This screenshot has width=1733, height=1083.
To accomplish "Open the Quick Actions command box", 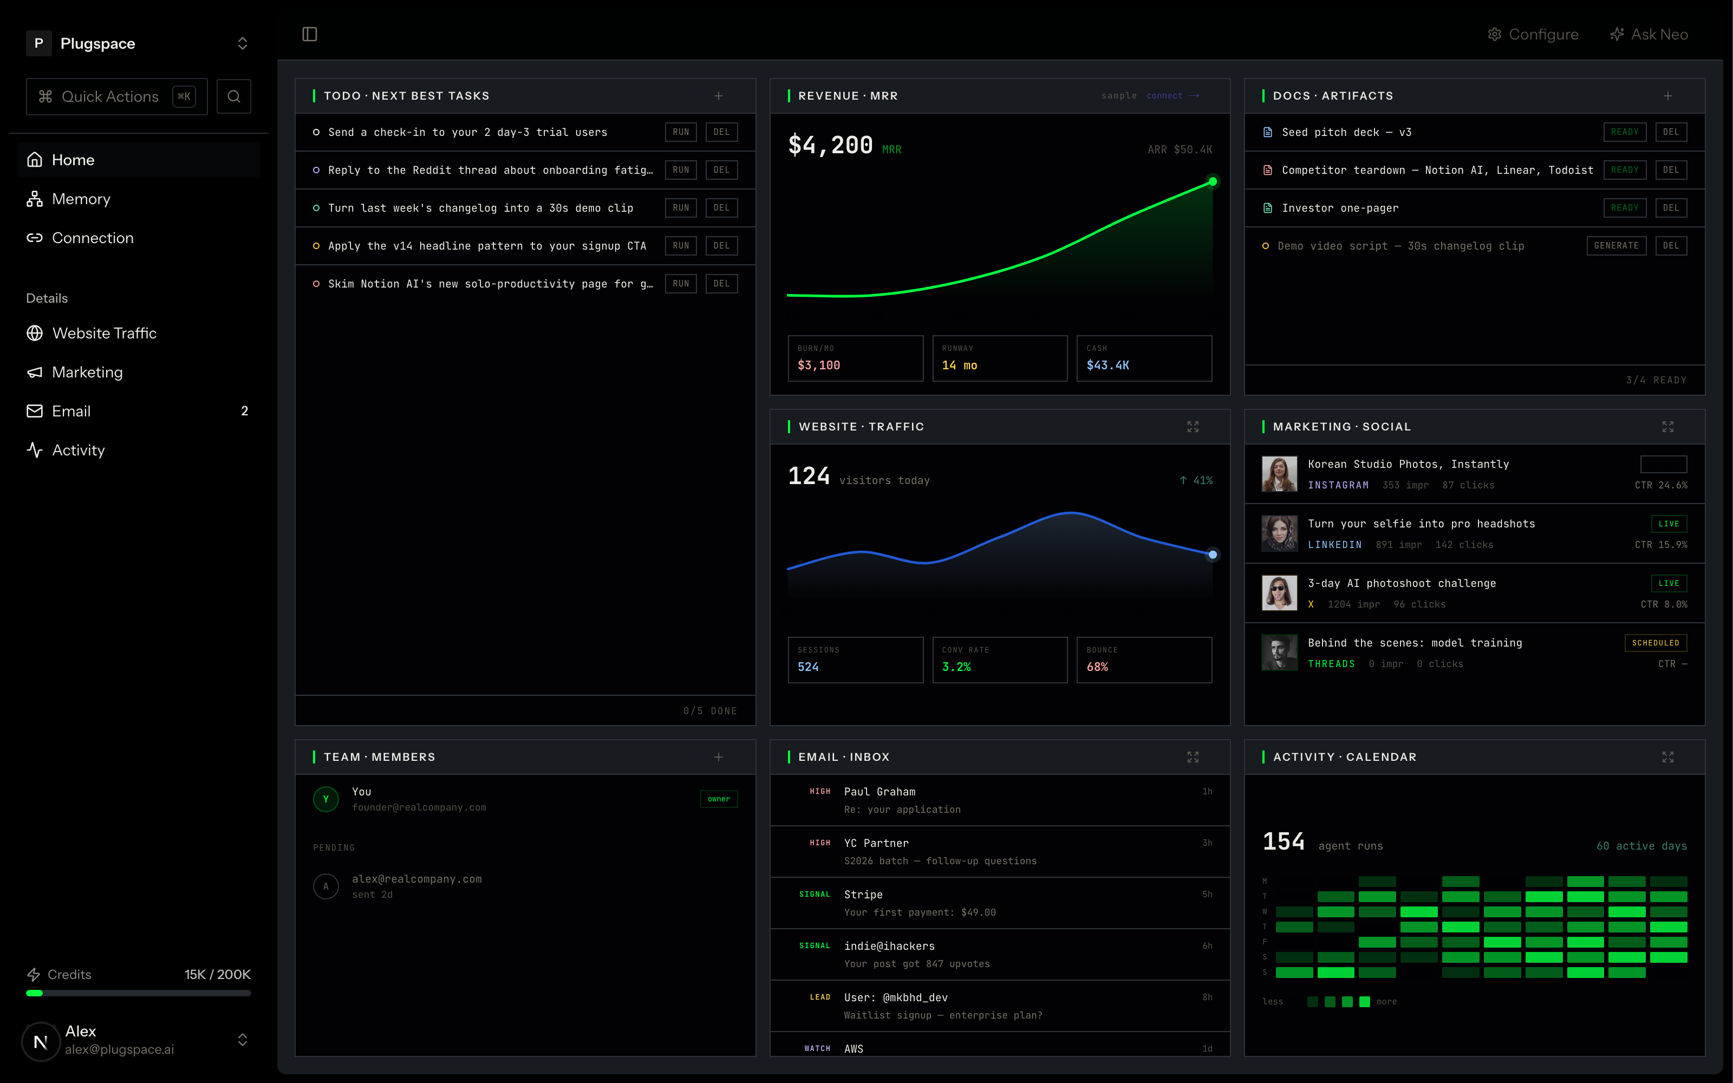I will [x=117, y=97].
